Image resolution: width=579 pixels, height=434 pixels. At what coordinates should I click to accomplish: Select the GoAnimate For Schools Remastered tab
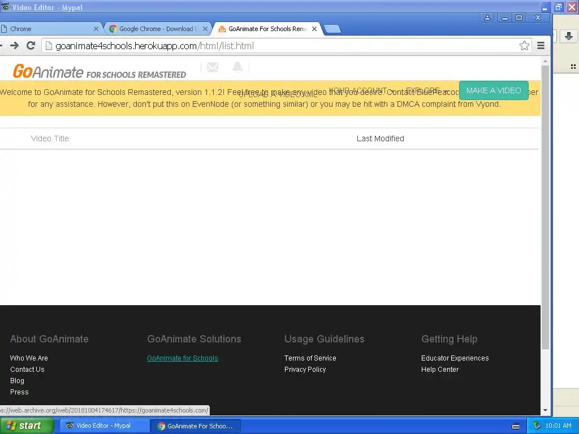coord(267,29)
